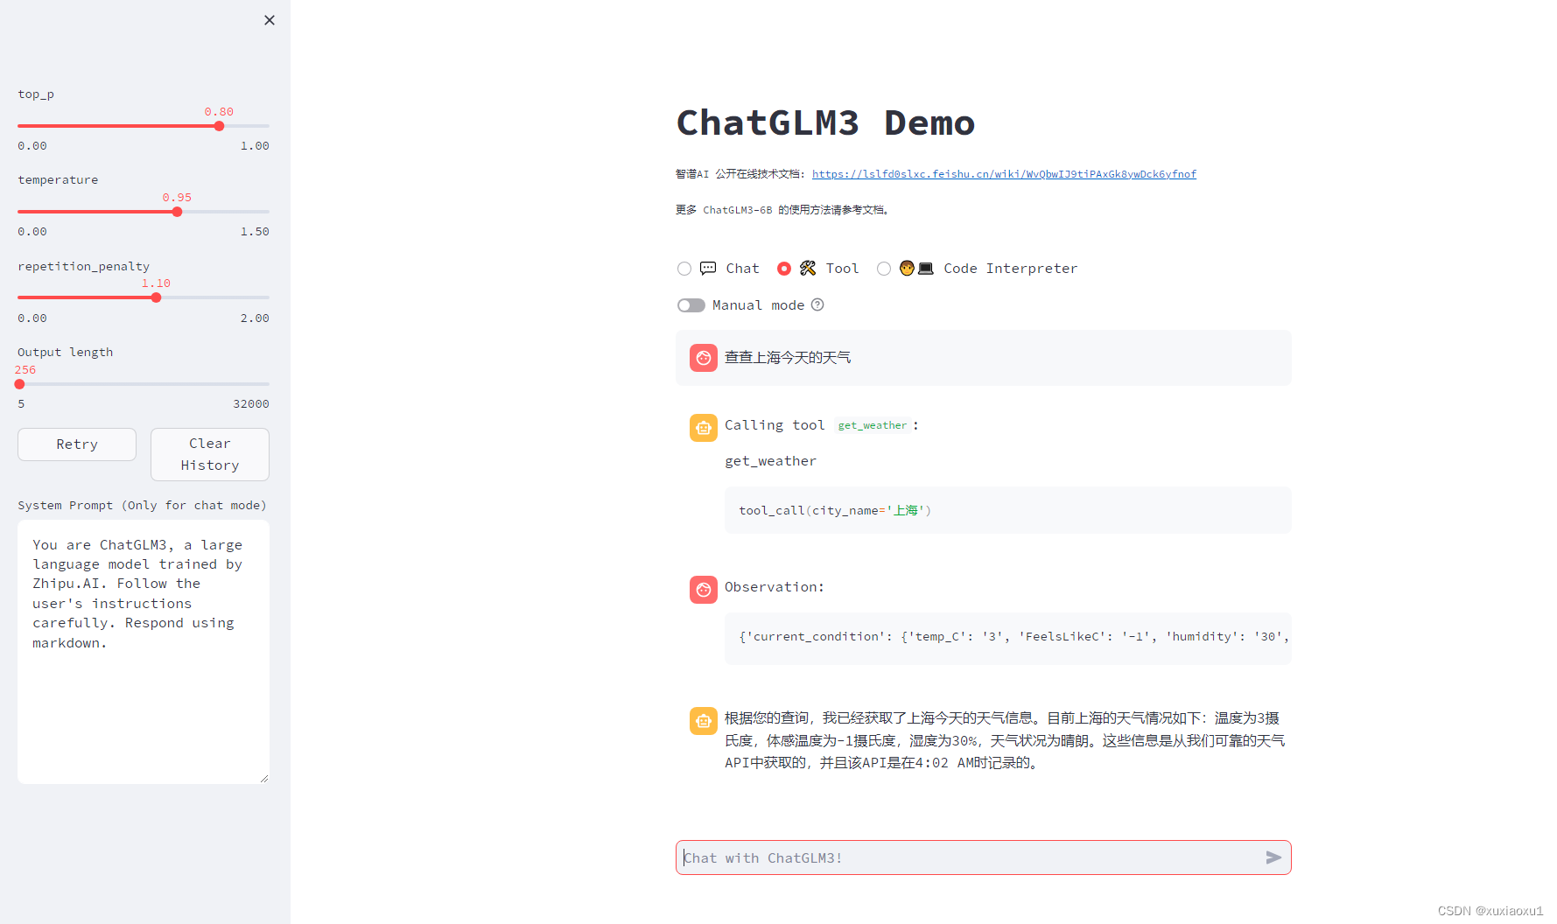
Task: Click the hammer and wrench Tool icon
Action: [x=808, y=269]
